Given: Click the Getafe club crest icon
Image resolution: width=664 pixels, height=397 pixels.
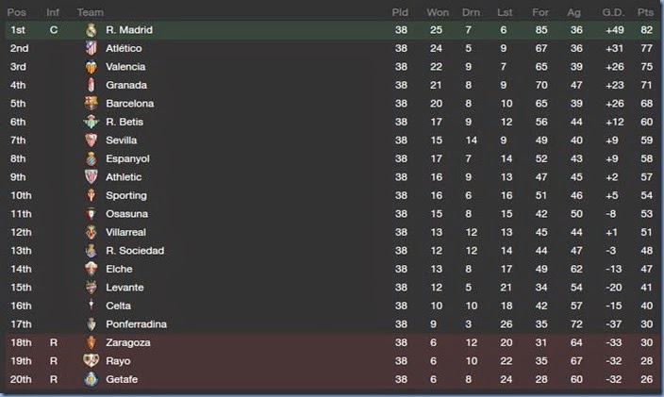Looking at the screenshot, I should [91, 379].
